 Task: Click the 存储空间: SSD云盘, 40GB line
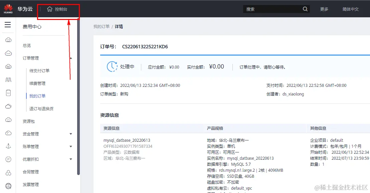click(230, 176)
